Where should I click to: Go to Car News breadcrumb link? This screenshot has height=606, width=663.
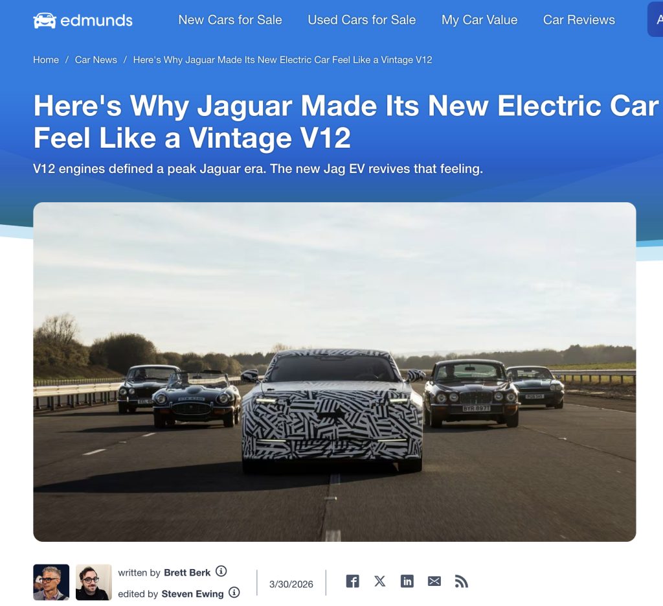click(96, 60)
